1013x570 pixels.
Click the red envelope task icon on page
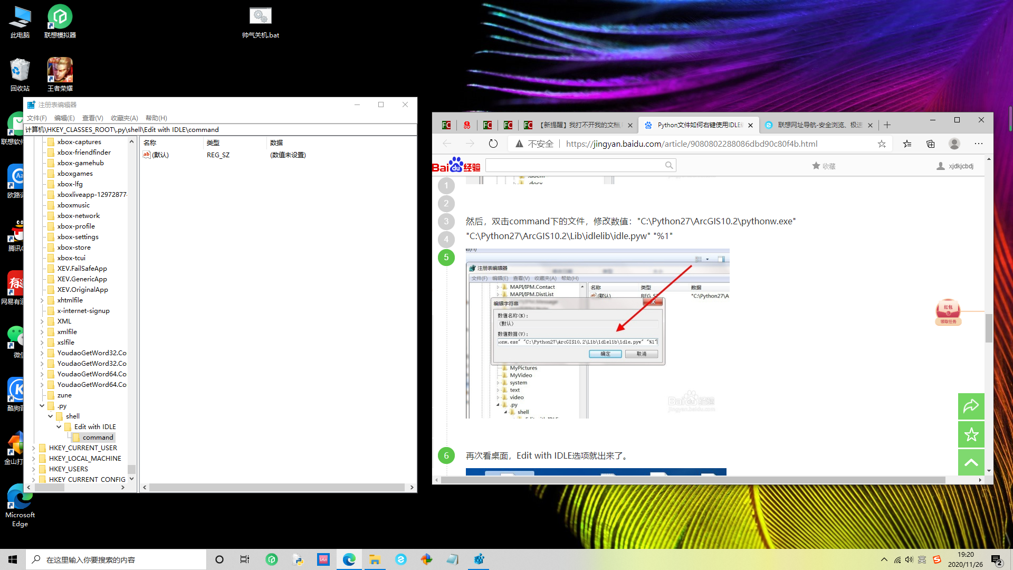coord(948,312)
